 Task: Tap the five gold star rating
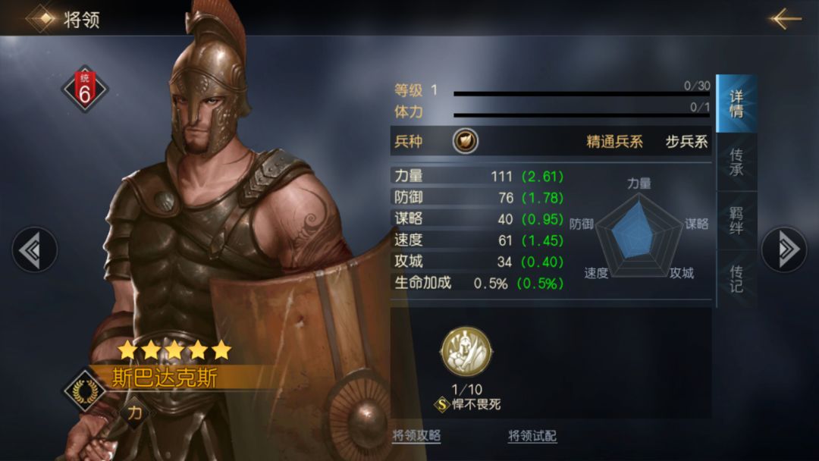coord(174,350)
